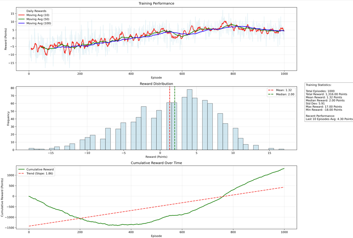Click the "Training Performance" chart title
This screenshot has width=353, height=238.
click(156, 3)
